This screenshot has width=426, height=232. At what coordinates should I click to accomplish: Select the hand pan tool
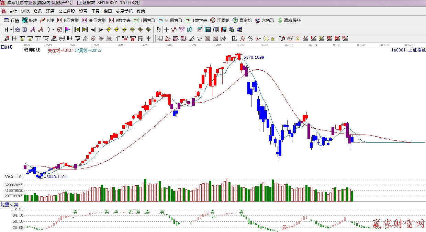[x=158, y=29]
